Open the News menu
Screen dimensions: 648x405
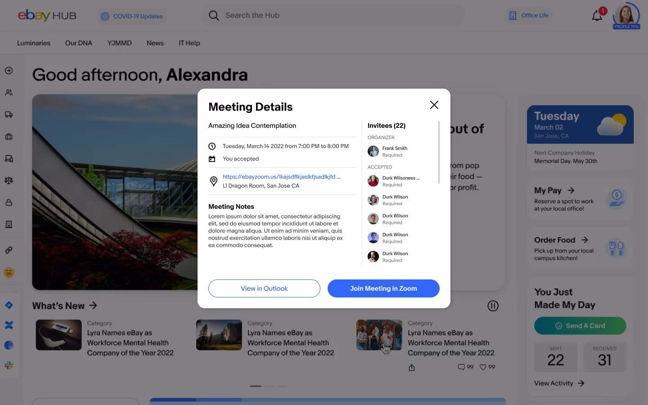click(155, 43)
